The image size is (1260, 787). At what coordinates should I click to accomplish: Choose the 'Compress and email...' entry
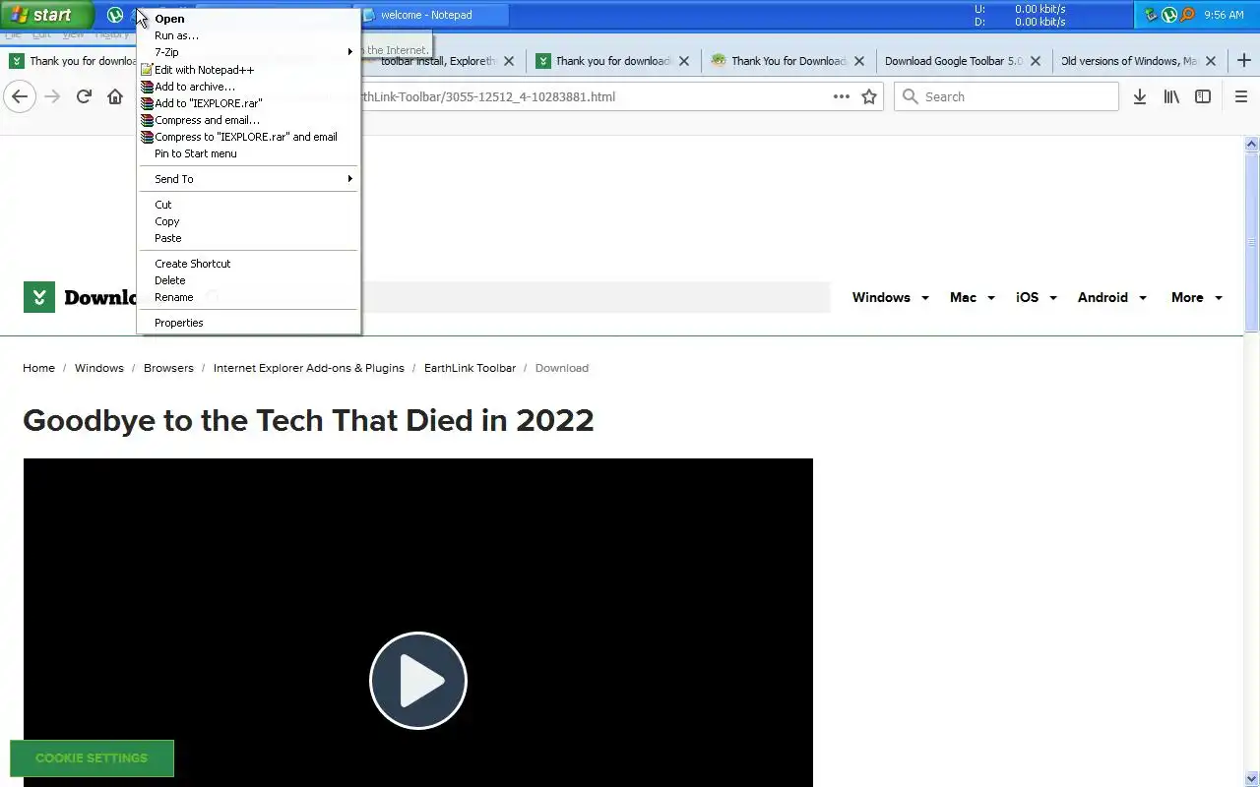point(248,120)
